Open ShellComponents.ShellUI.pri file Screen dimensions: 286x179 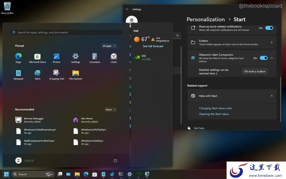pyautogui.click(x=35, y=142)
